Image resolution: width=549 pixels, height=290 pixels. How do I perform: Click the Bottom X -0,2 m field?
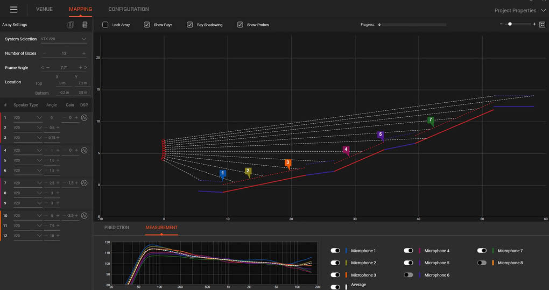click(64, 93)
